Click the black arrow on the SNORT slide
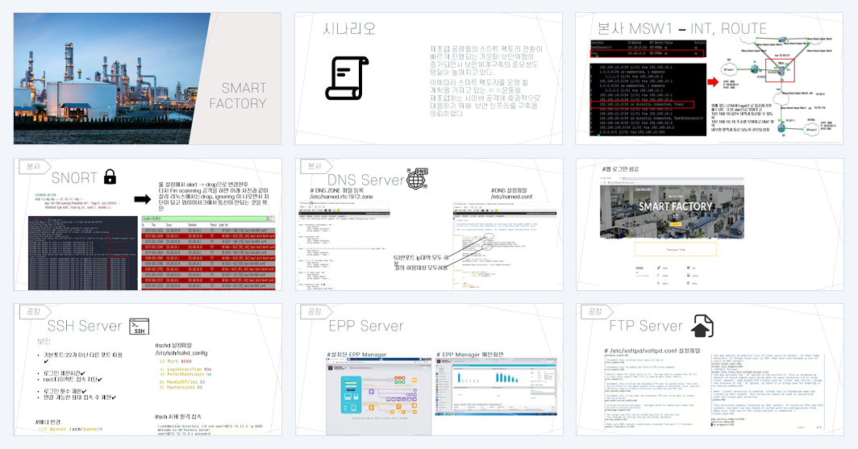Screen dimensions: 858x449 point(142,200)
